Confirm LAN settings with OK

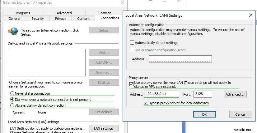pos(204,114)
